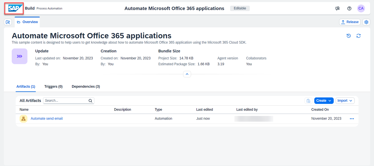Open the CA user avatar menu
Image resolution: width=374 pixels, height=166 pixels.
(x=361, y=8)
